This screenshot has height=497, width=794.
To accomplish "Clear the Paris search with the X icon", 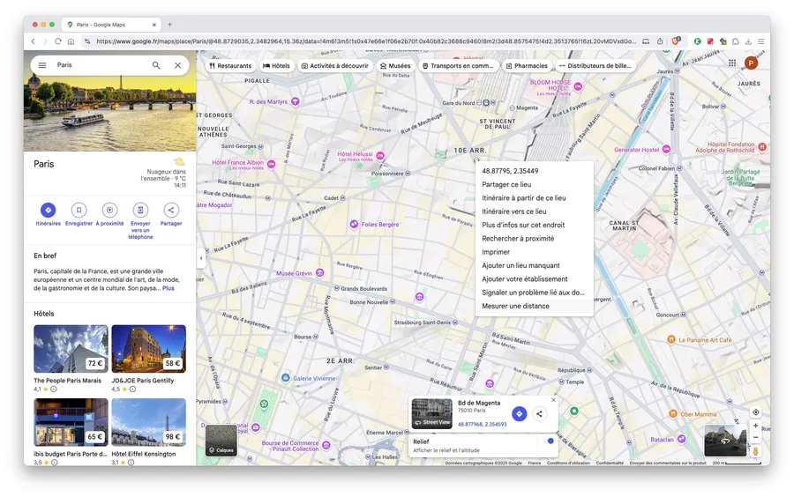I will (x=177, y=65).
